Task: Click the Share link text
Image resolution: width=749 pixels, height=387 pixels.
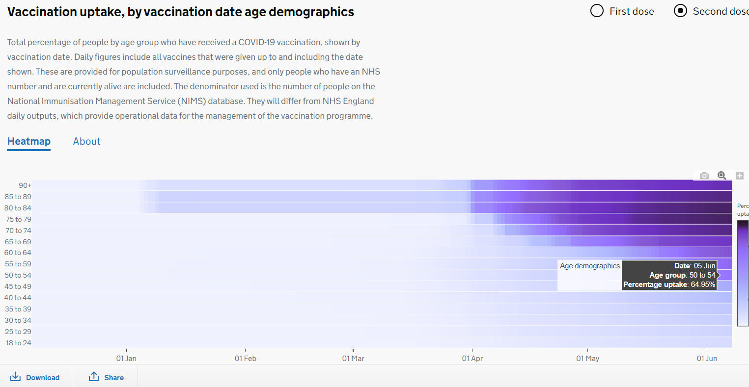Action: click(114, 378)
